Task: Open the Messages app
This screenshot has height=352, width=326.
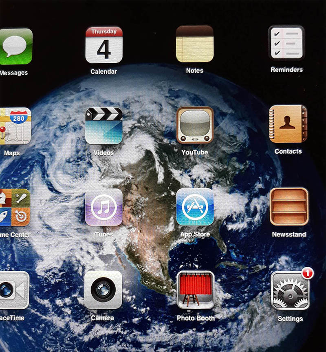Action: pyautogui.click(x=16, y=46)
